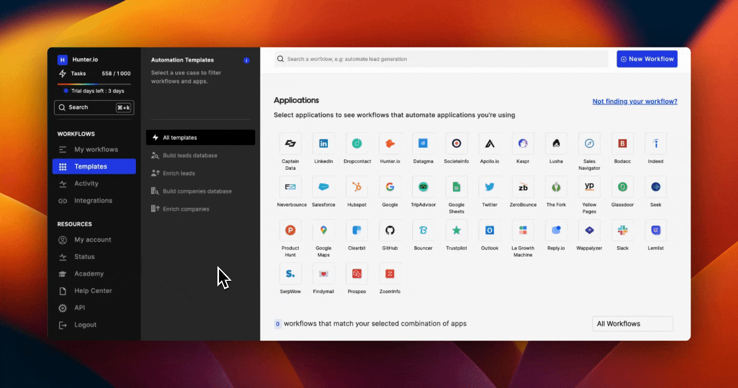Choose the Kaspr application icon
The image size is (738, 388).
[x=523, y=143]
